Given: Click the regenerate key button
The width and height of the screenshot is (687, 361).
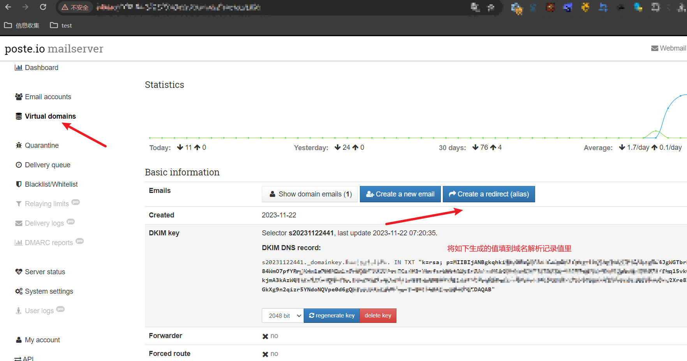Looking at the screenshot, I should pos(331,315).
